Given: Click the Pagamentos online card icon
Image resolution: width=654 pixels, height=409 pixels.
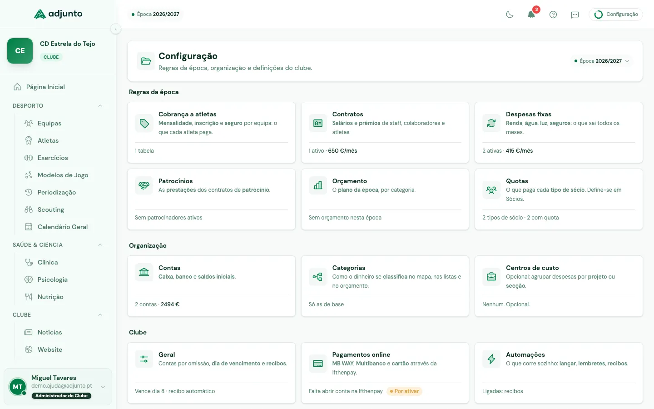Looking at the screenshot, I should (318, 364).
